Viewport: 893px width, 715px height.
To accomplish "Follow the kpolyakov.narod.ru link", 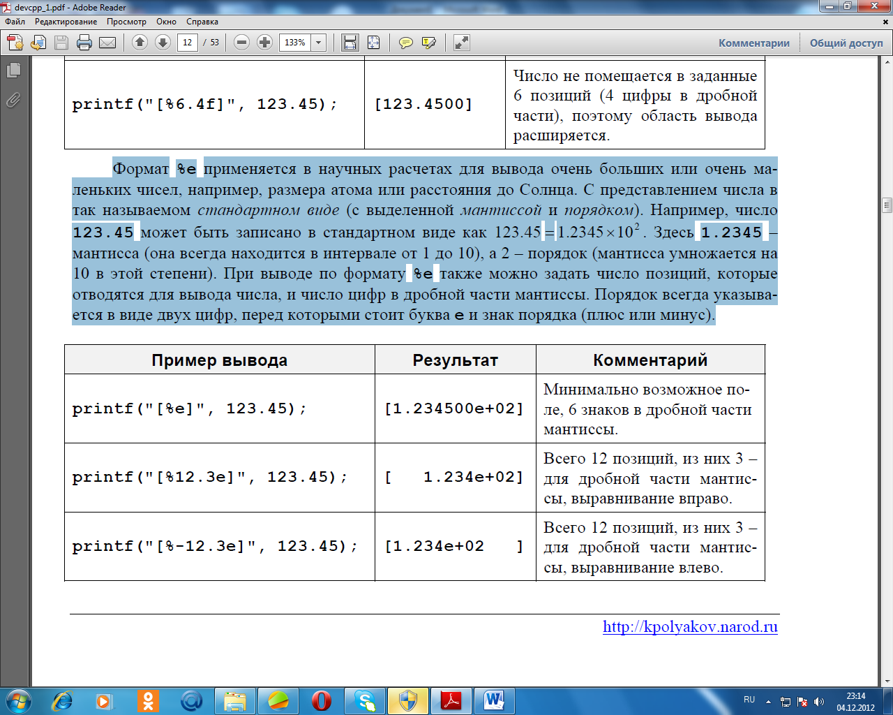I will (x=690, y=627).
